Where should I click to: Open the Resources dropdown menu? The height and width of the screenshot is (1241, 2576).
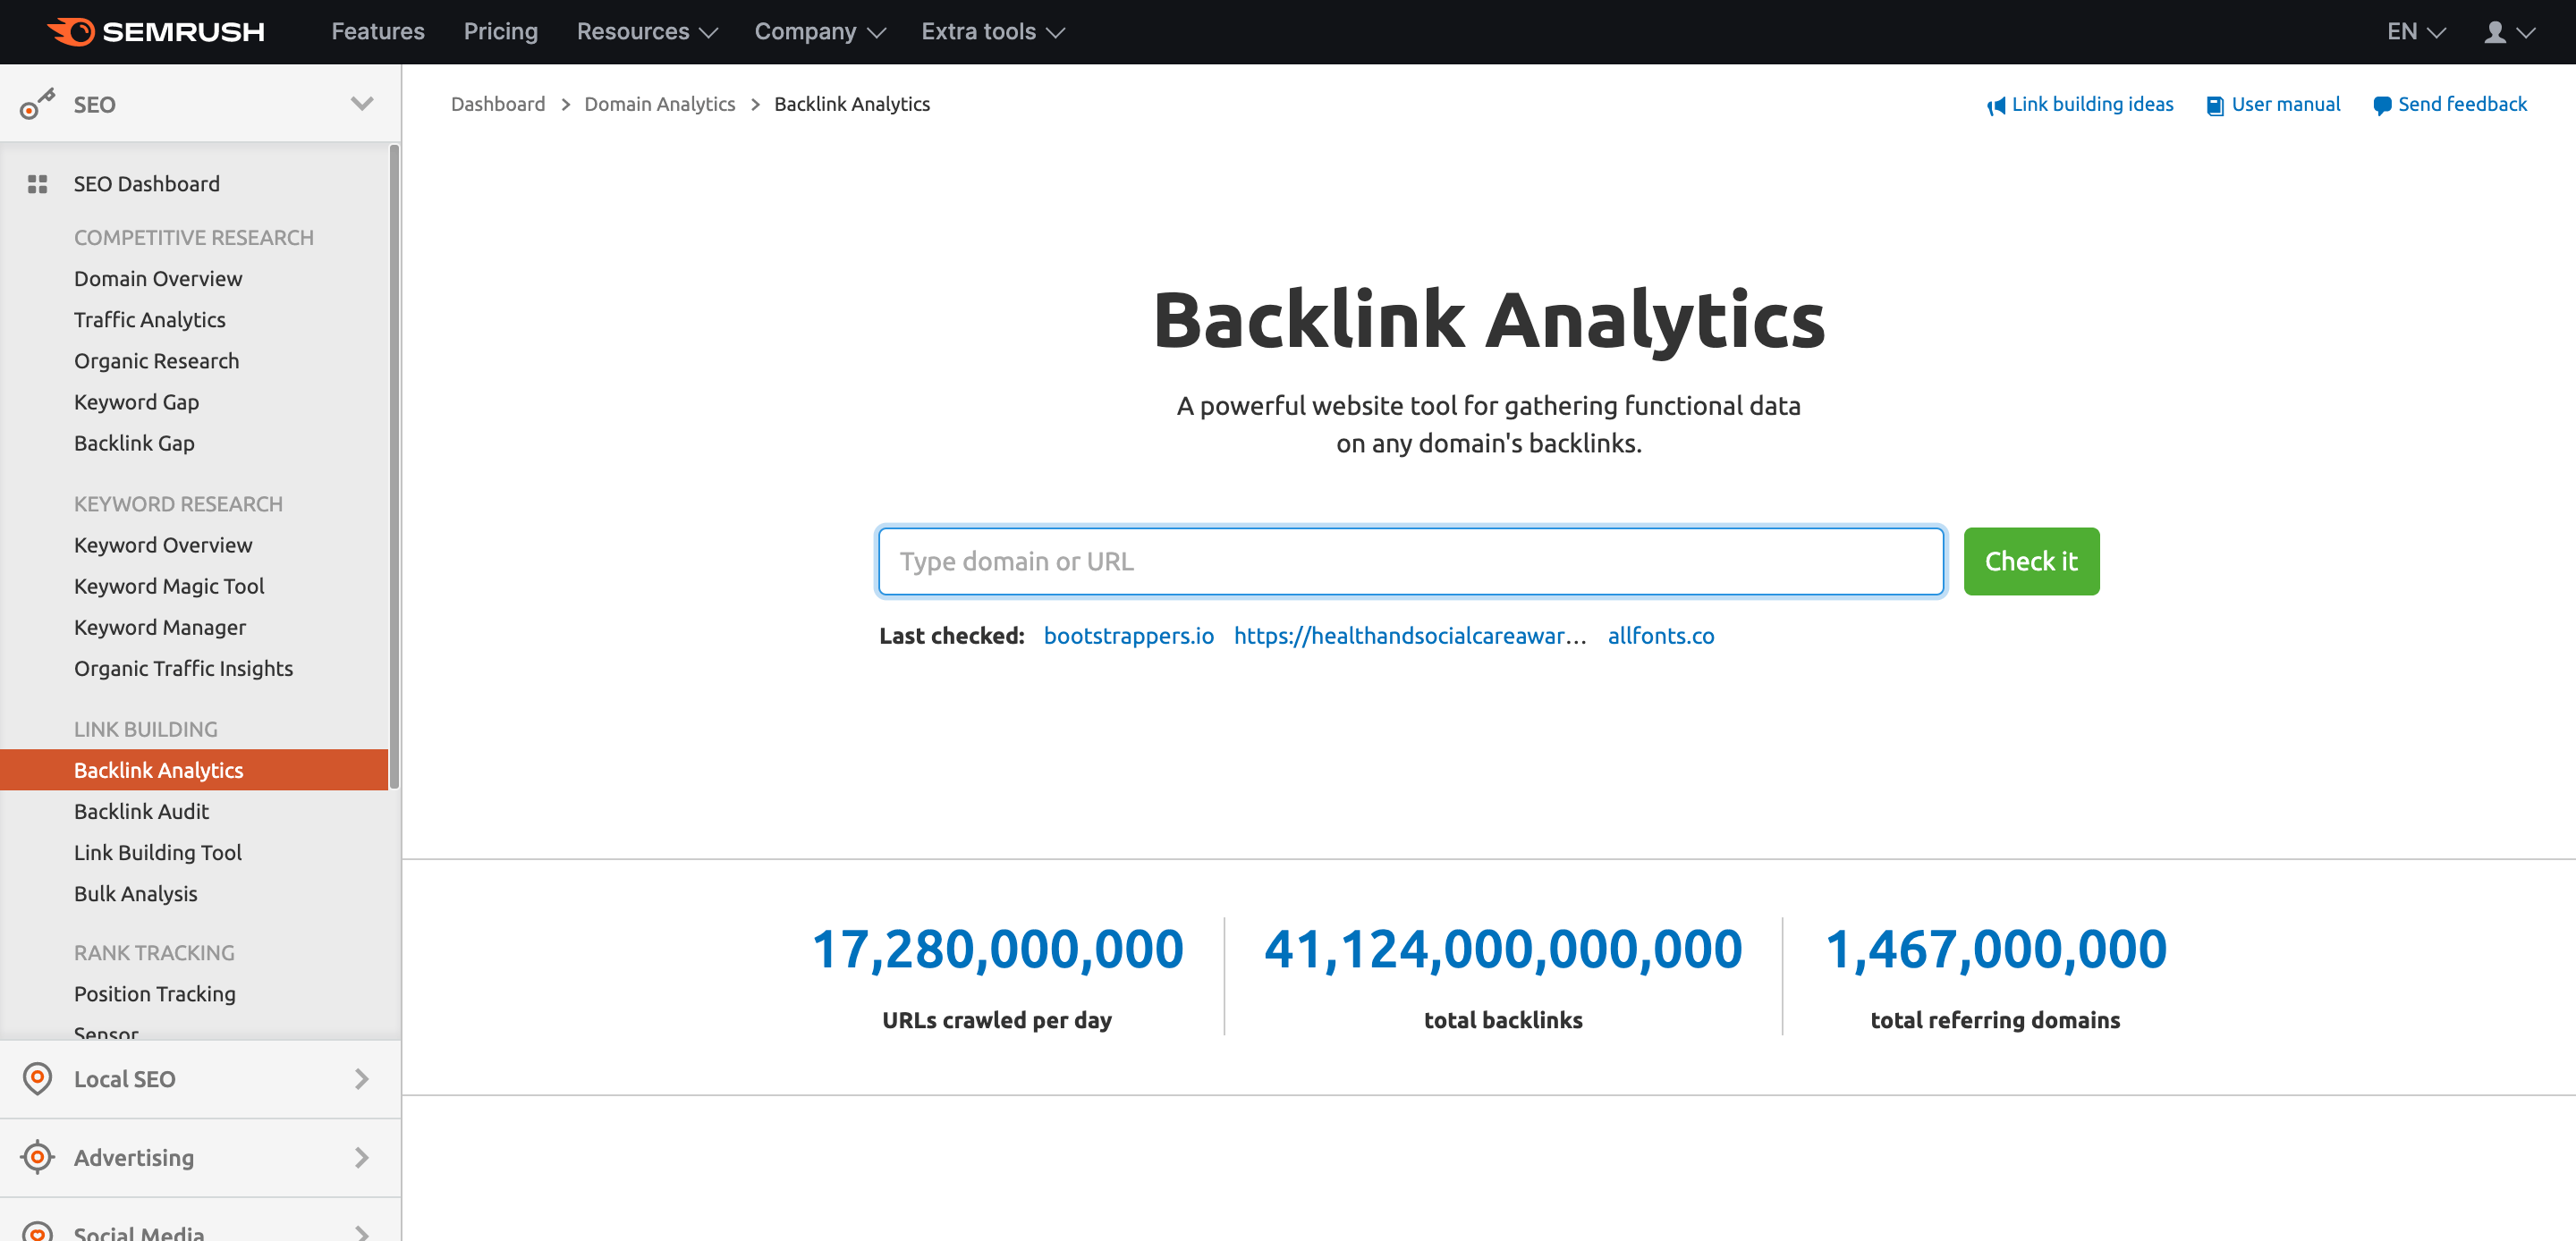(x=647, y=32)
